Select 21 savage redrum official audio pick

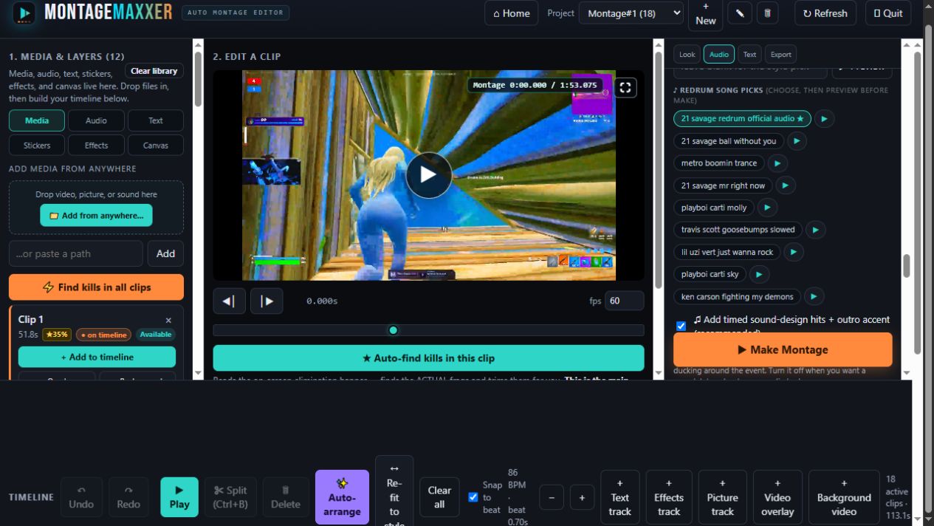tap(742, 118)
